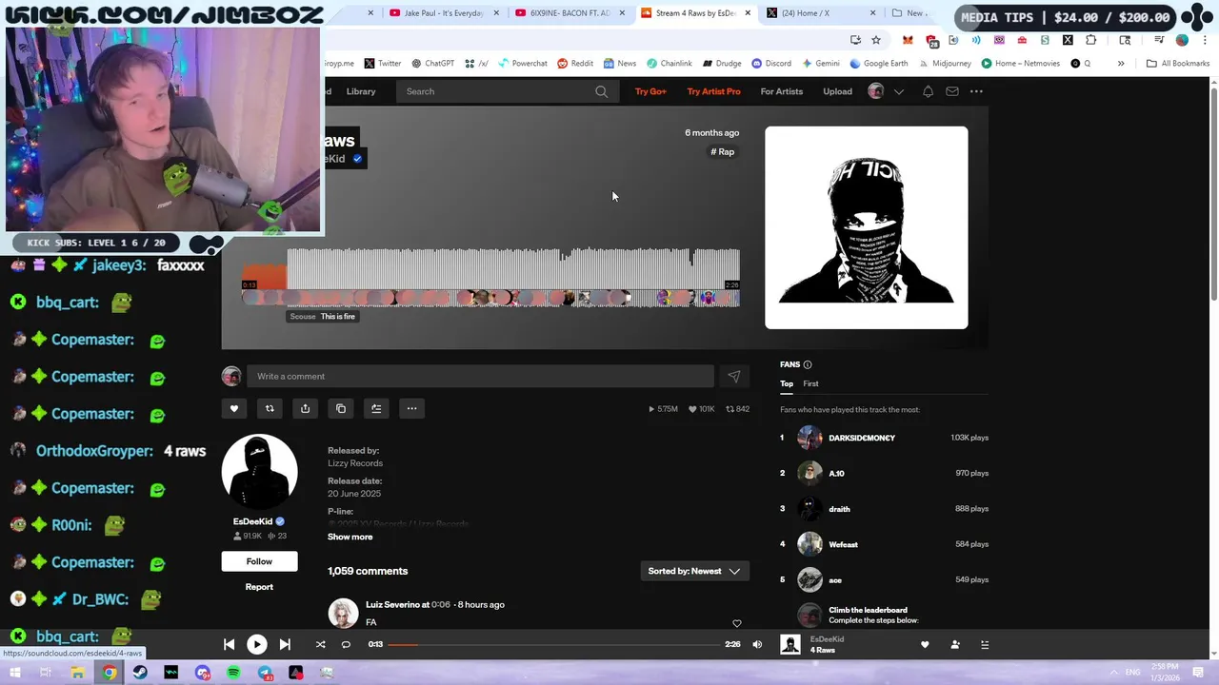Open the # Rap tag
1219x685 pixels.
coord(723,152)
